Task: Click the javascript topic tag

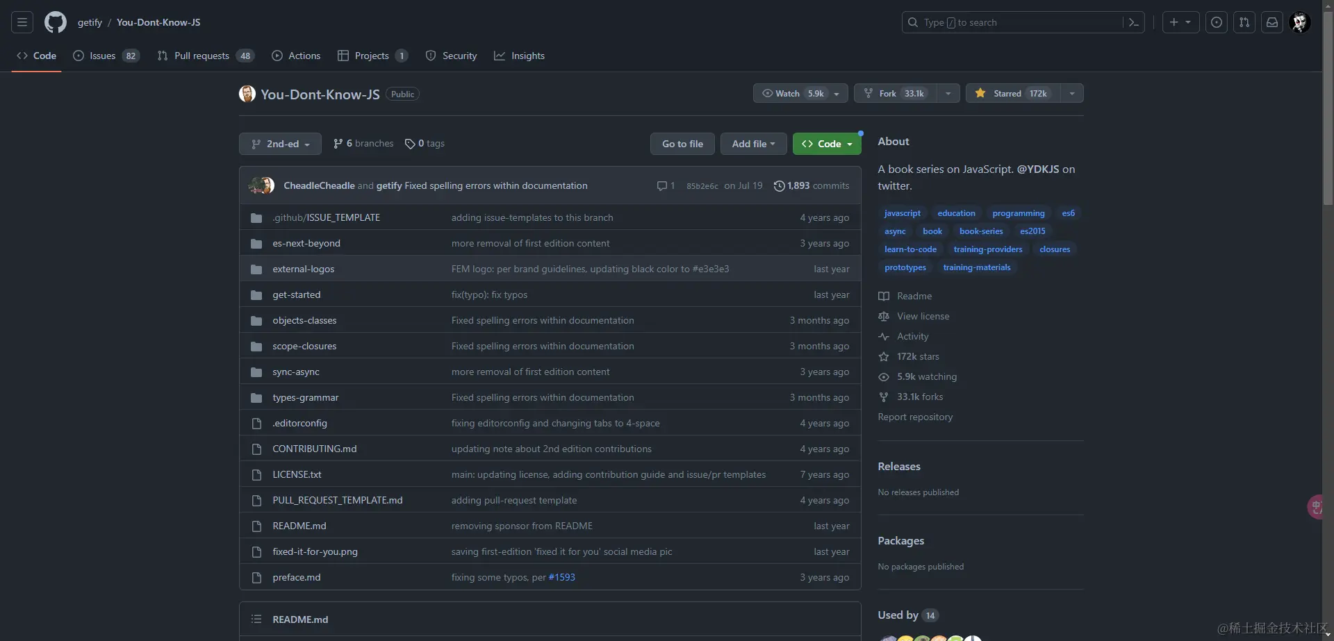Action: pos(902,213)
